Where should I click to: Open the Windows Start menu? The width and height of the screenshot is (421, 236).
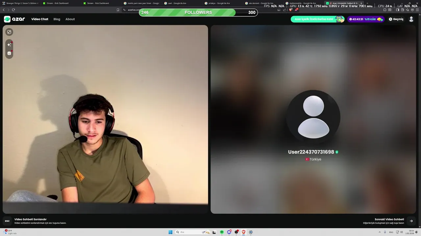pos(170,232)
